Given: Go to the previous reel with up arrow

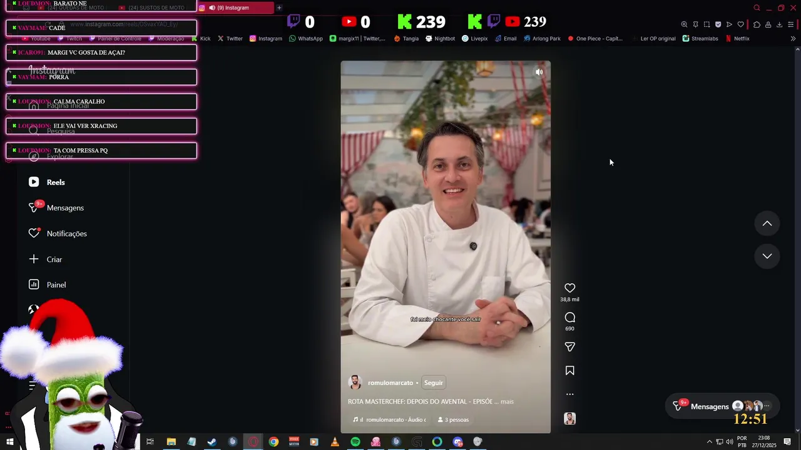Looking at the screenshot, I should coord(767,224).
